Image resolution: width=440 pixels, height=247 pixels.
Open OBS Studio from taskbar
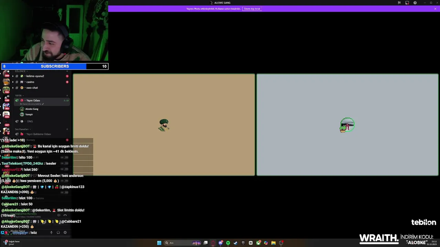point(281,243)
